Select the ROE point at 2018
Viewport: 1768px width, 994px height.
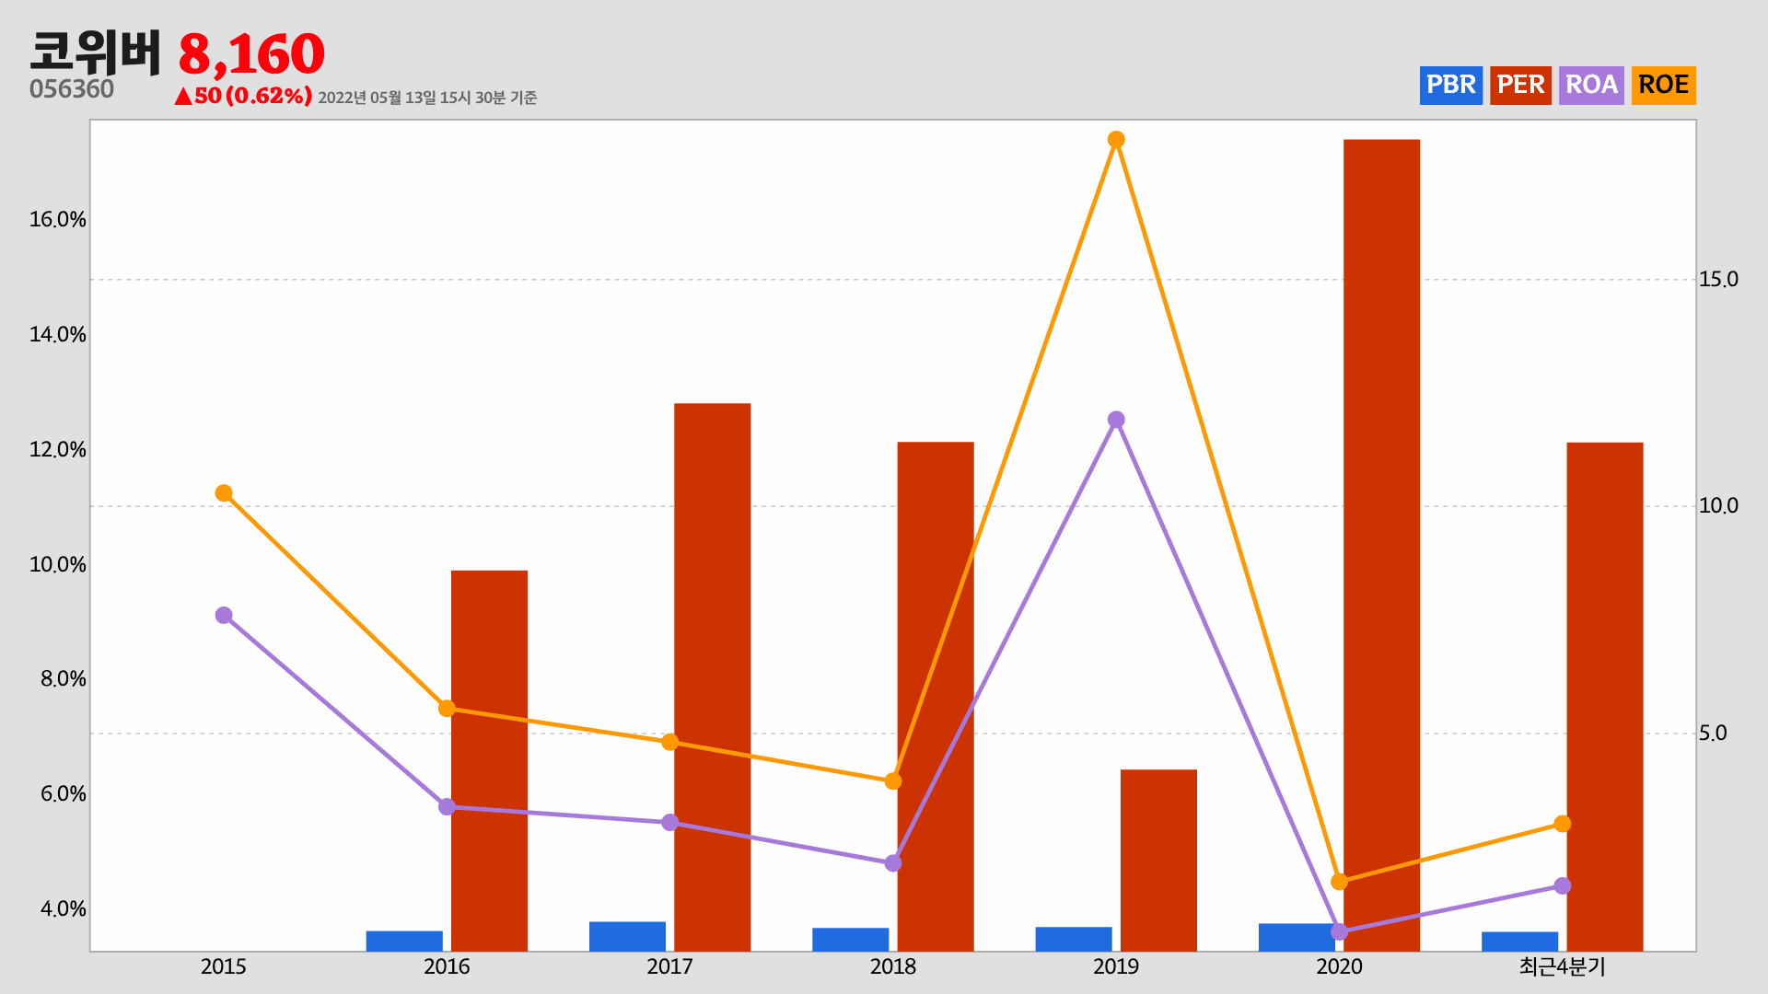(x=893, y=781)
